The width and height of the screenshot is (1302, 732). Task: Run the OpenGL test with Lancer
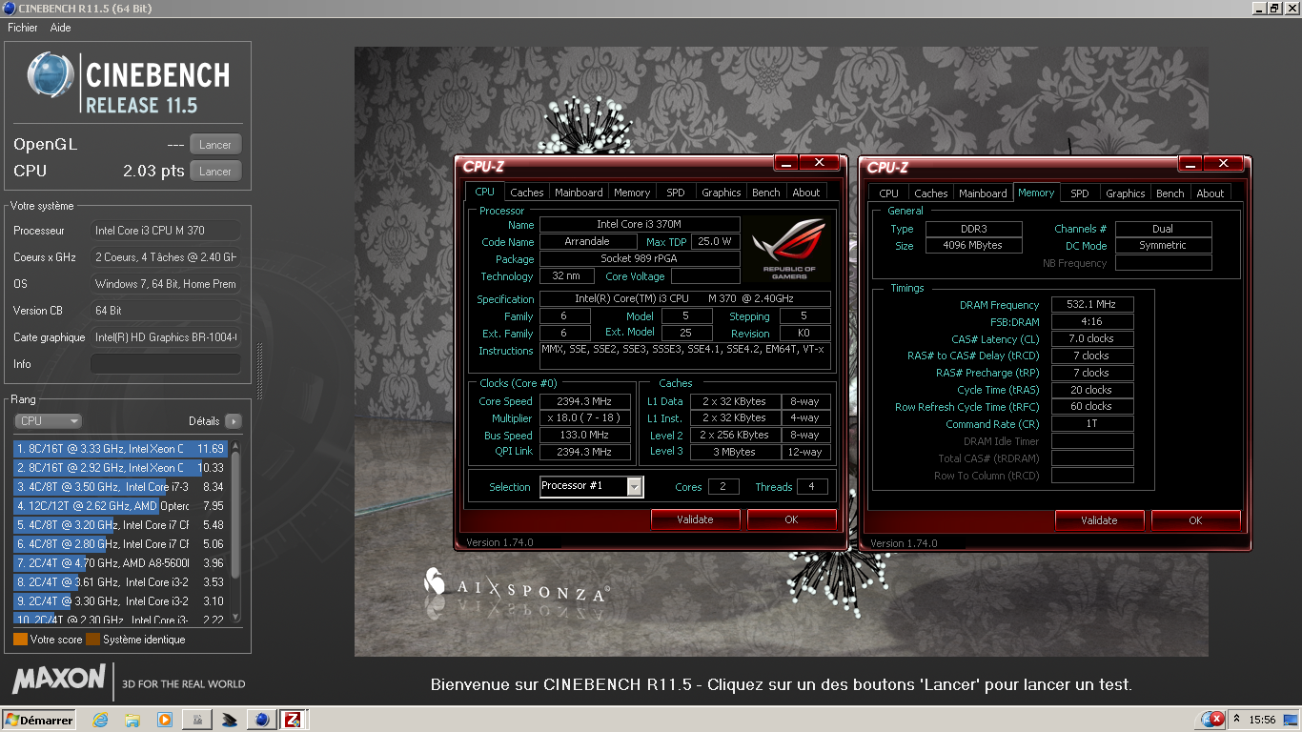(x=215, y=145)
